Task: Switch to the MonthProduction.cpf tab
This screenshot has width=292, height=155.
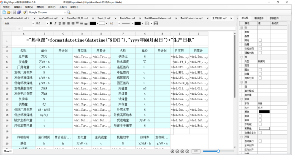Action: pyautogui.click(x=192, y=18)
